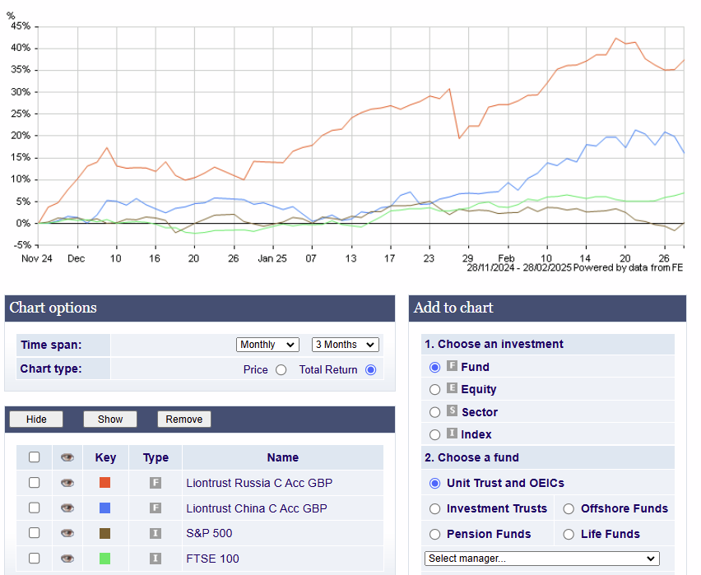Screen dimensions: 701x575
Task: Click the I type icon for S&P 500
Action: [x=155, y=533]
